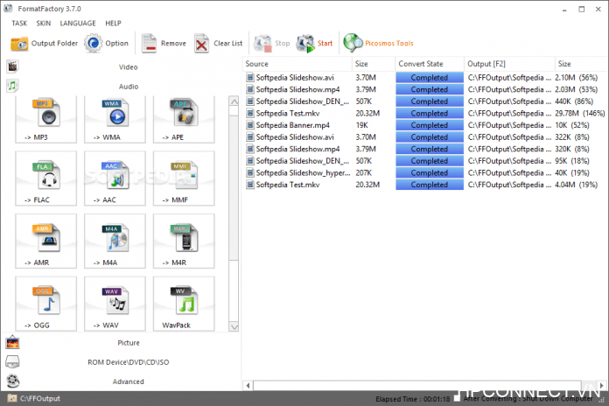The image size is (609, 406).
Task: Click the C:\FFOutput folder icon in status bar
Action: coord(12,399)
